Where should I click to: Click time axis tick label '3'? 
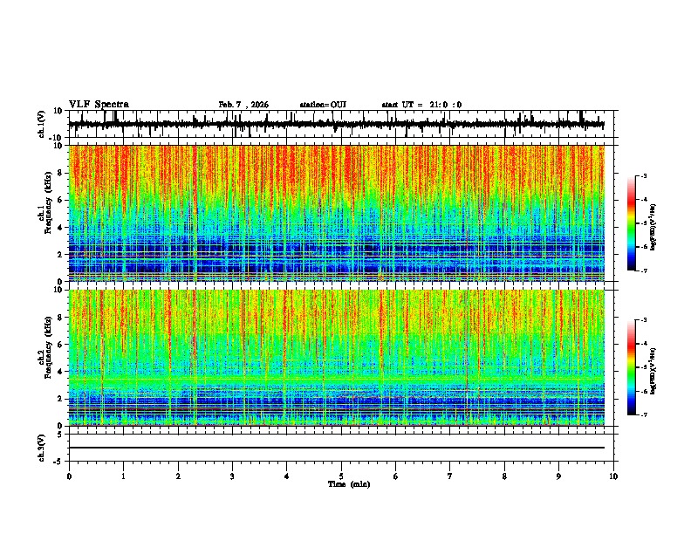pos(232,476)
